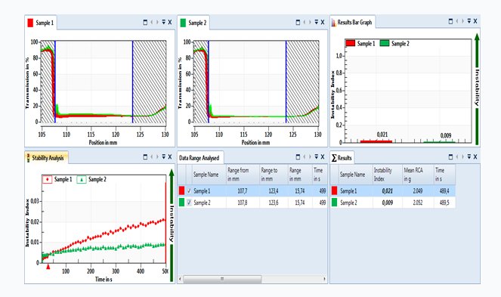Viewport: 501px width, 297px height.
Task: Open Results Bar Graph panel dropdown arrow
Action: point(469,21)
